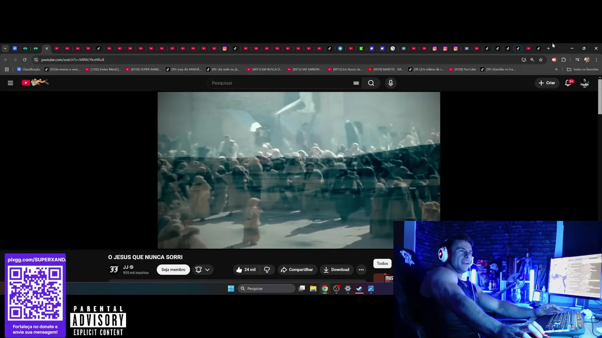
Task: Click Seja membro button
Action: pyautogui.click(x=173, y=269)
